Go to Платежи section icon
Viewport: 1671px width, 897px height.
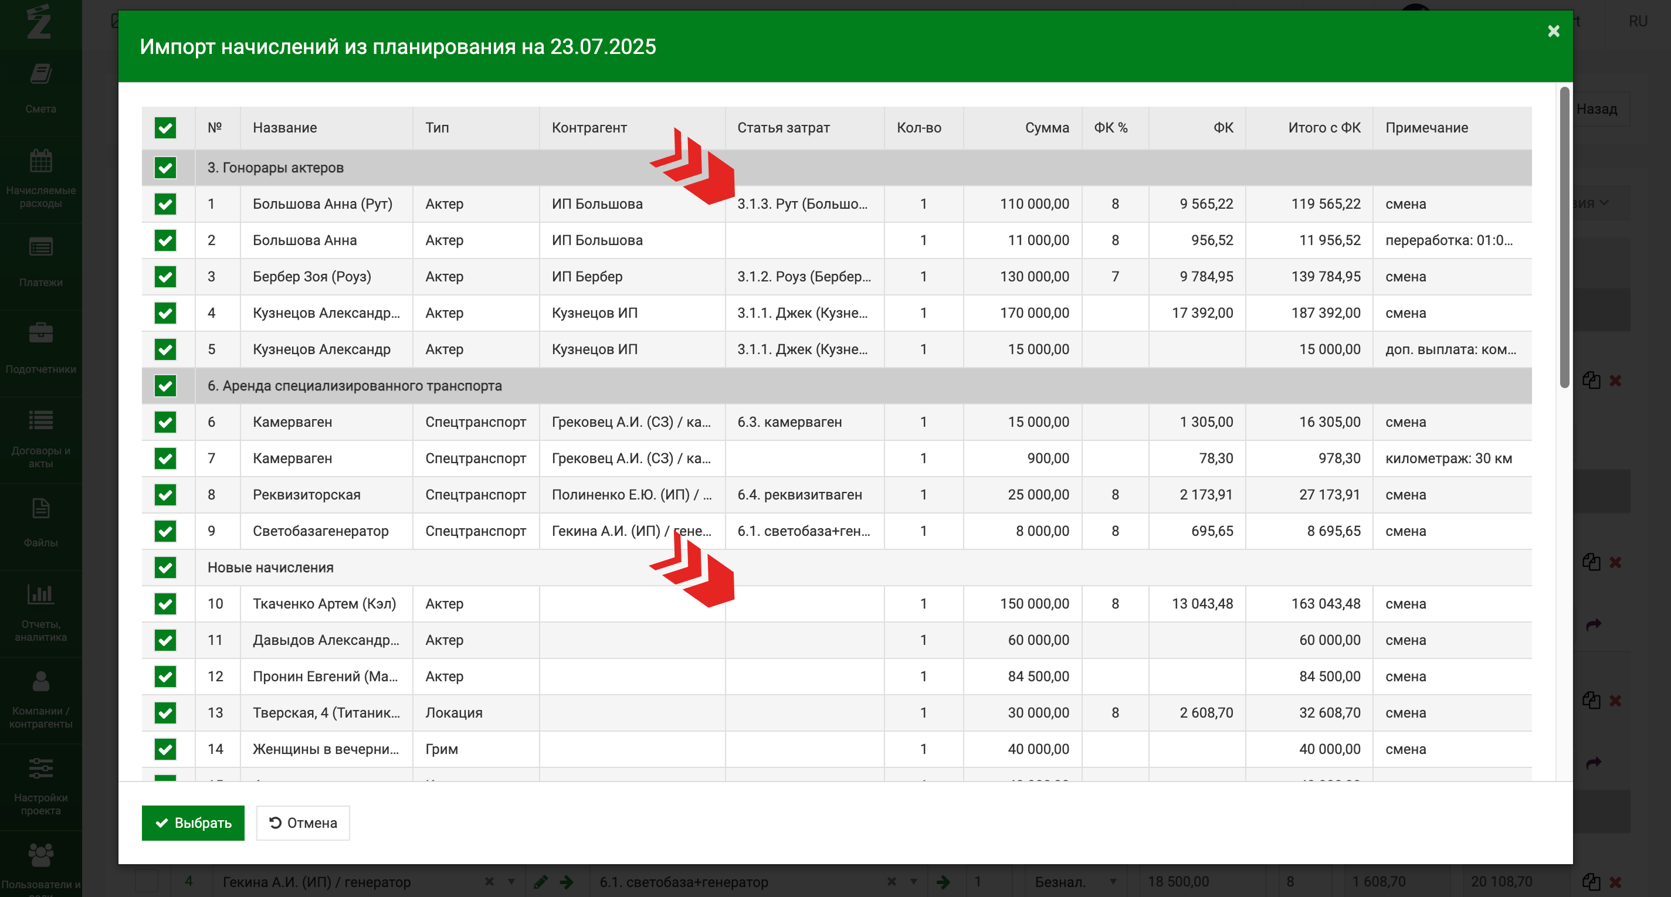[x=40, y=248]
